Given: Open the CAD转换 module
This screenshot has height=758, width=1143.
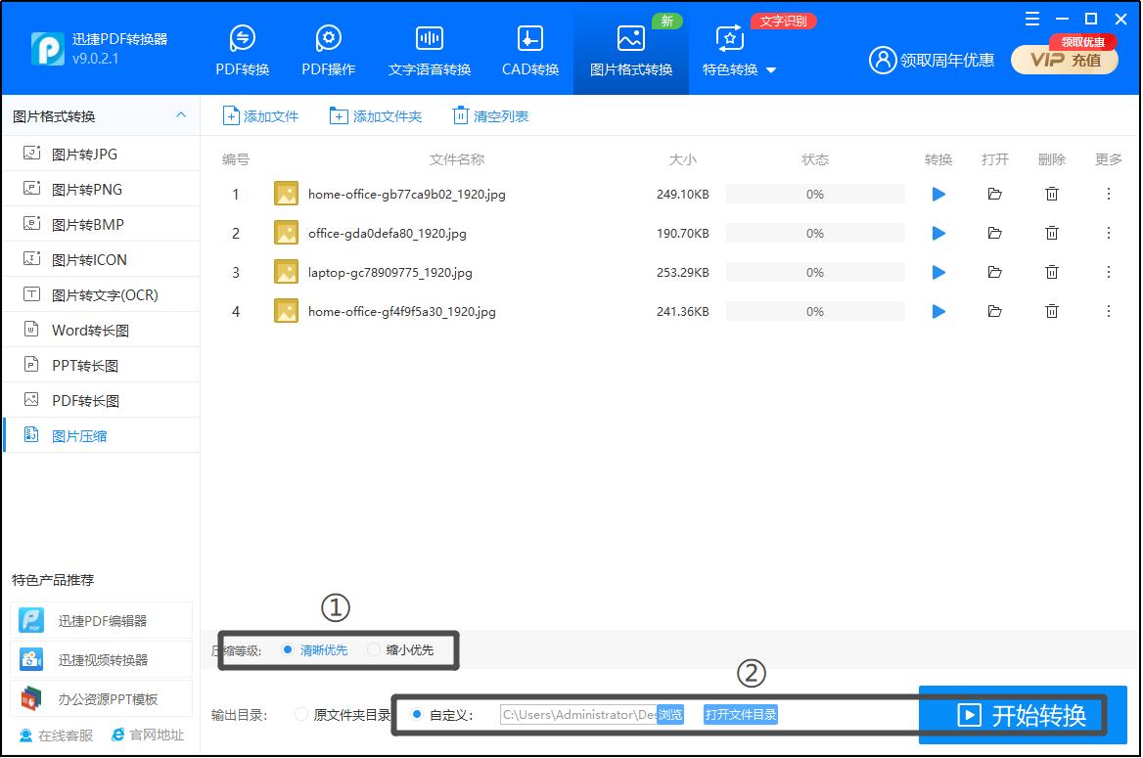Looking at the screenshot, I should [529, 51].
